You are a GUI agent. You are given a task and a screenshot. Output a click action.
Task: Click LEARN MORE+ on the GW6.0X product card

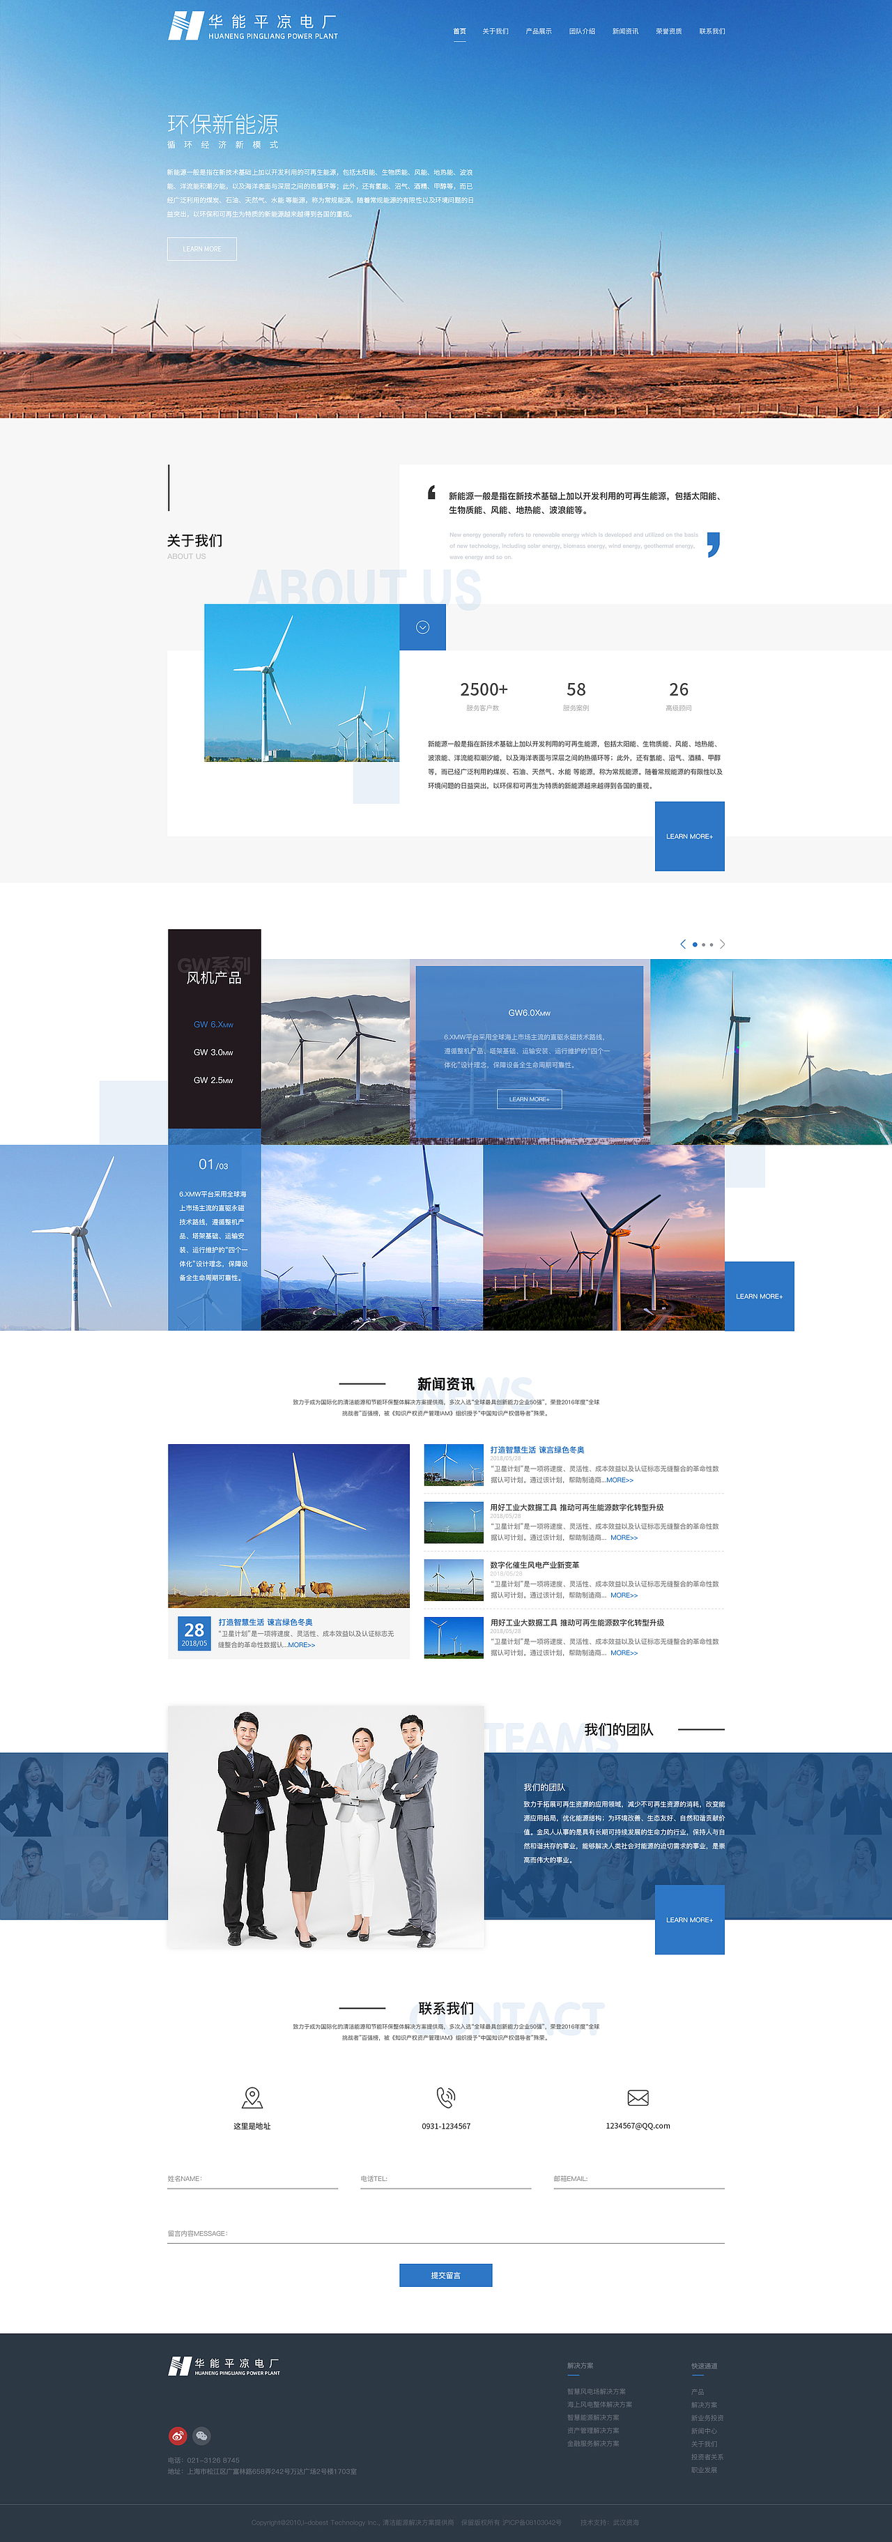[530, 1099]
